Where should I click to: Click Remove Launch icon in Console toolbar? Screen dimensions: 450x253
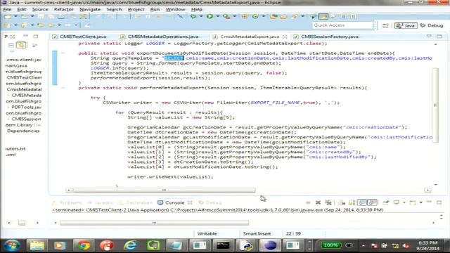[318, 202]
